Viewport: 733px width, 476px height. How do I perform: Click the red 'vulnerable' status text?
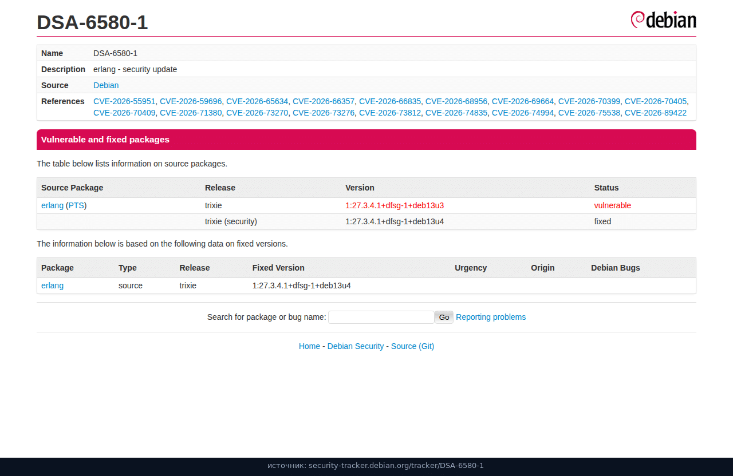point(613,205)
